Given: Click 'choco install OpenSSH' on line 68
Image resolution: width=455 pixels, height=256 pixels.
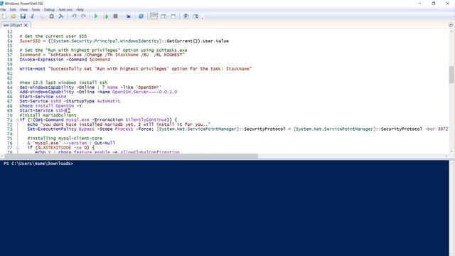Looking at the screenshot, I should pos(47,106).
